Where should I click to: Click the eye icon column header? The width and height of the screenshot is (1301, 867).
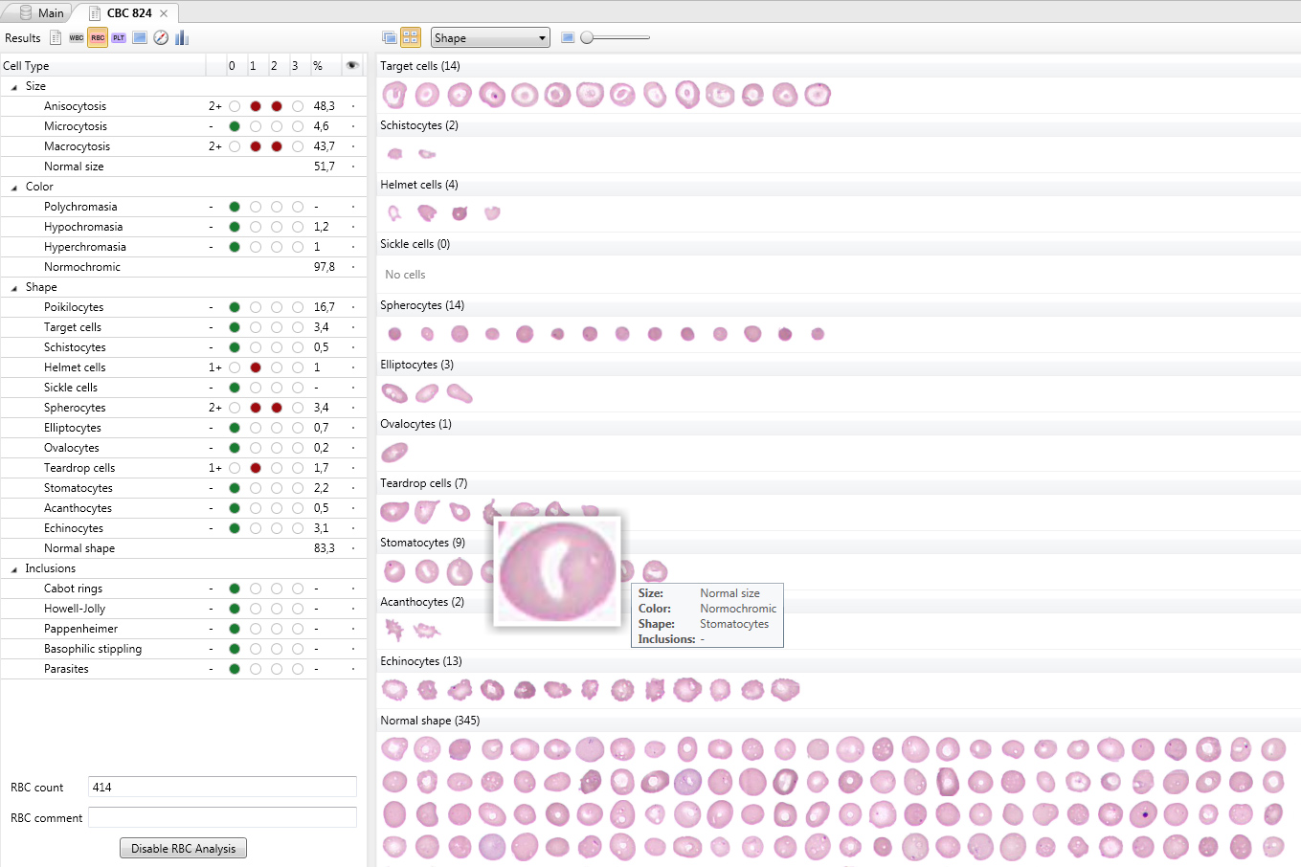point(352,66)
